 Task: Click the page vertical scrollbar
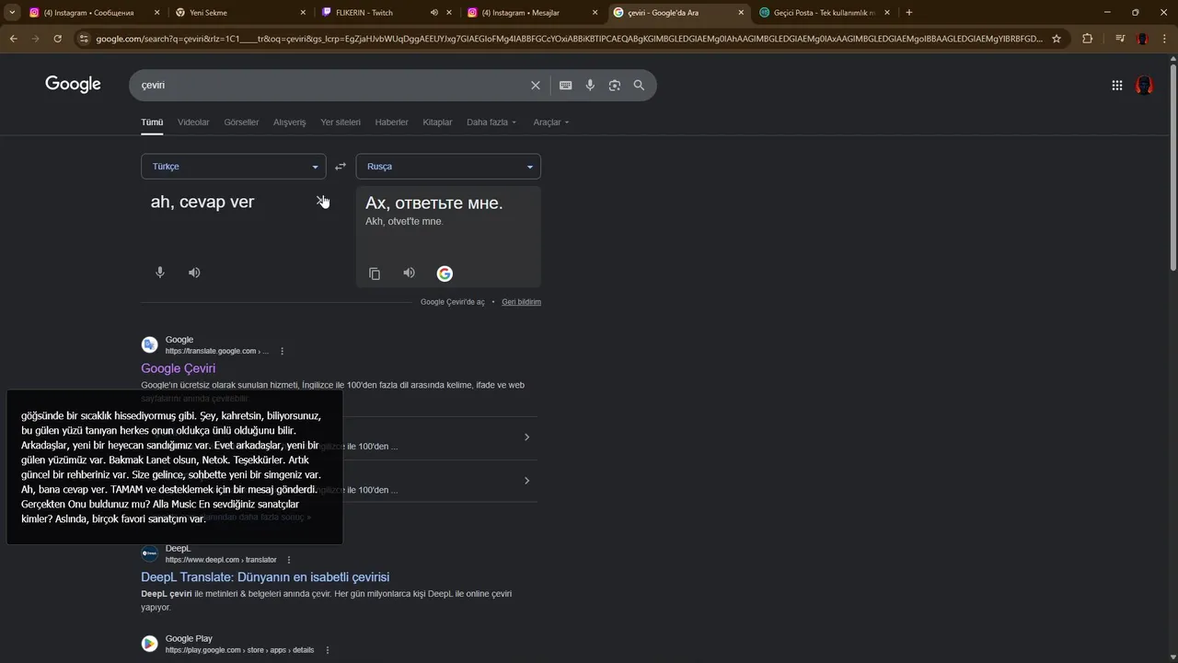click(1172, 166)
